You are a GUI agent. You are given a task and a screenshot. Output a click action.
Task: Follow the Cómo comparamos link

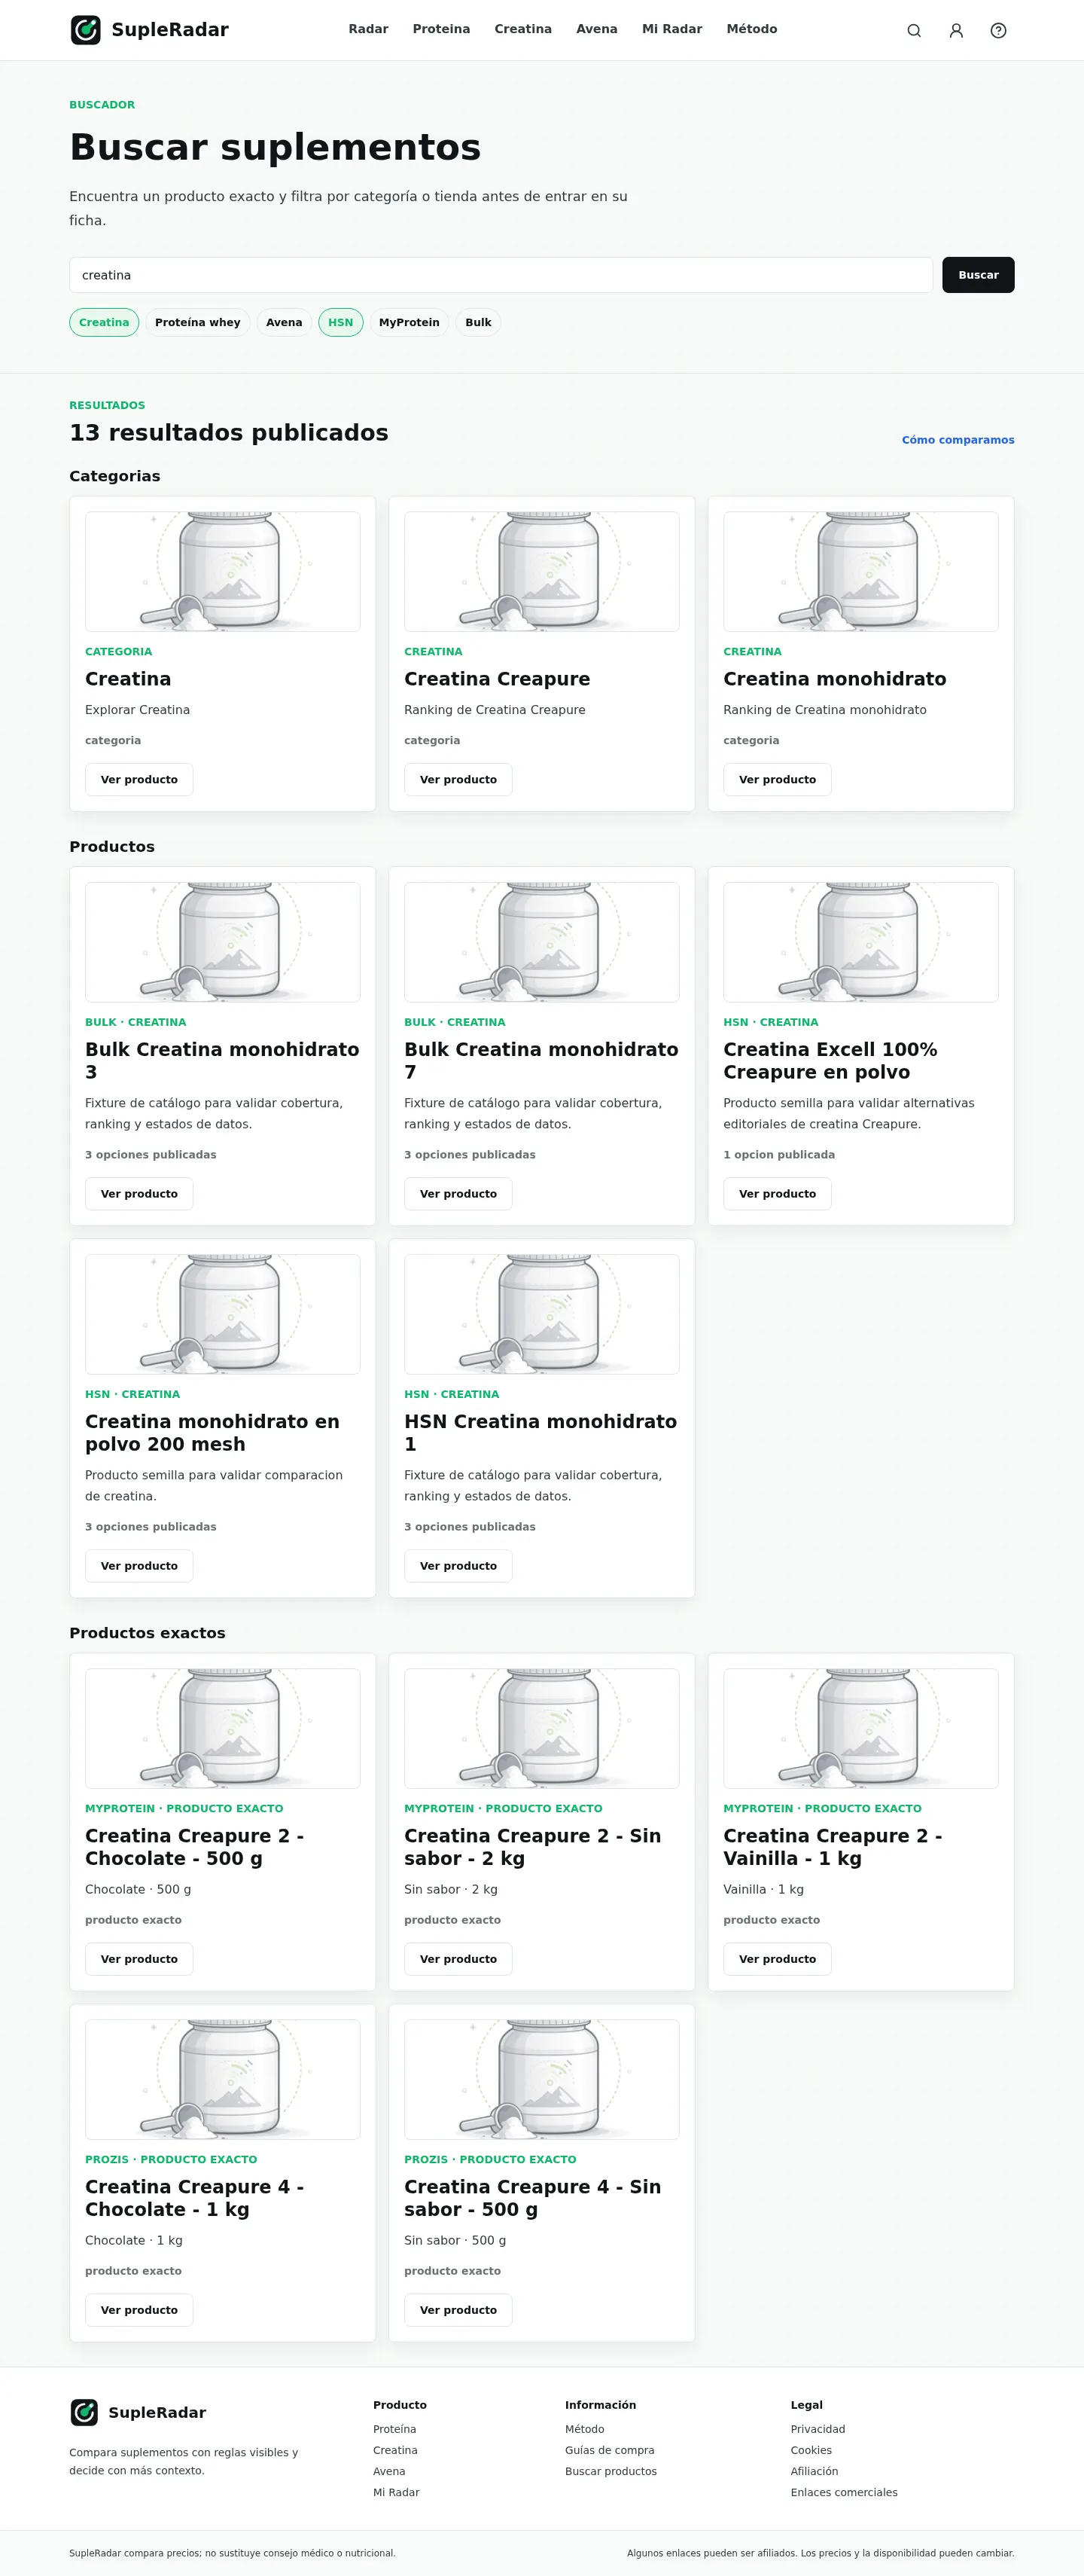(958, 440)
